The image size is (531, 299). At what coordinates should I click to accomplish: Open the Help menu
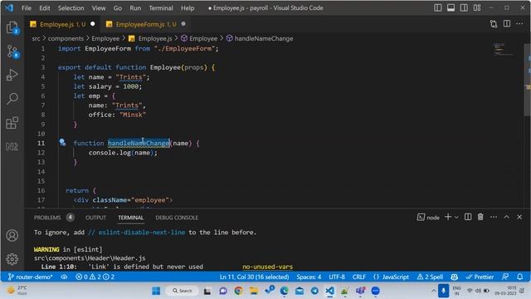click(188, 7)
